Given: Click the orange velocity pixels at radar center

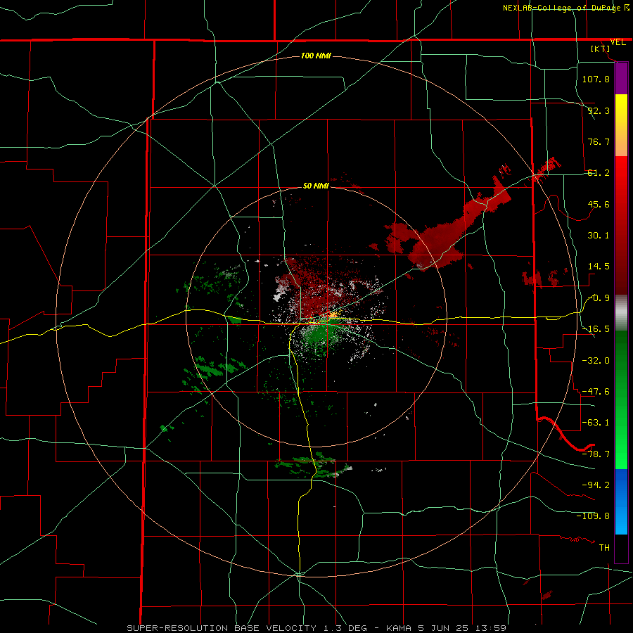Looking at the screenshot, I should click(333, 314).
